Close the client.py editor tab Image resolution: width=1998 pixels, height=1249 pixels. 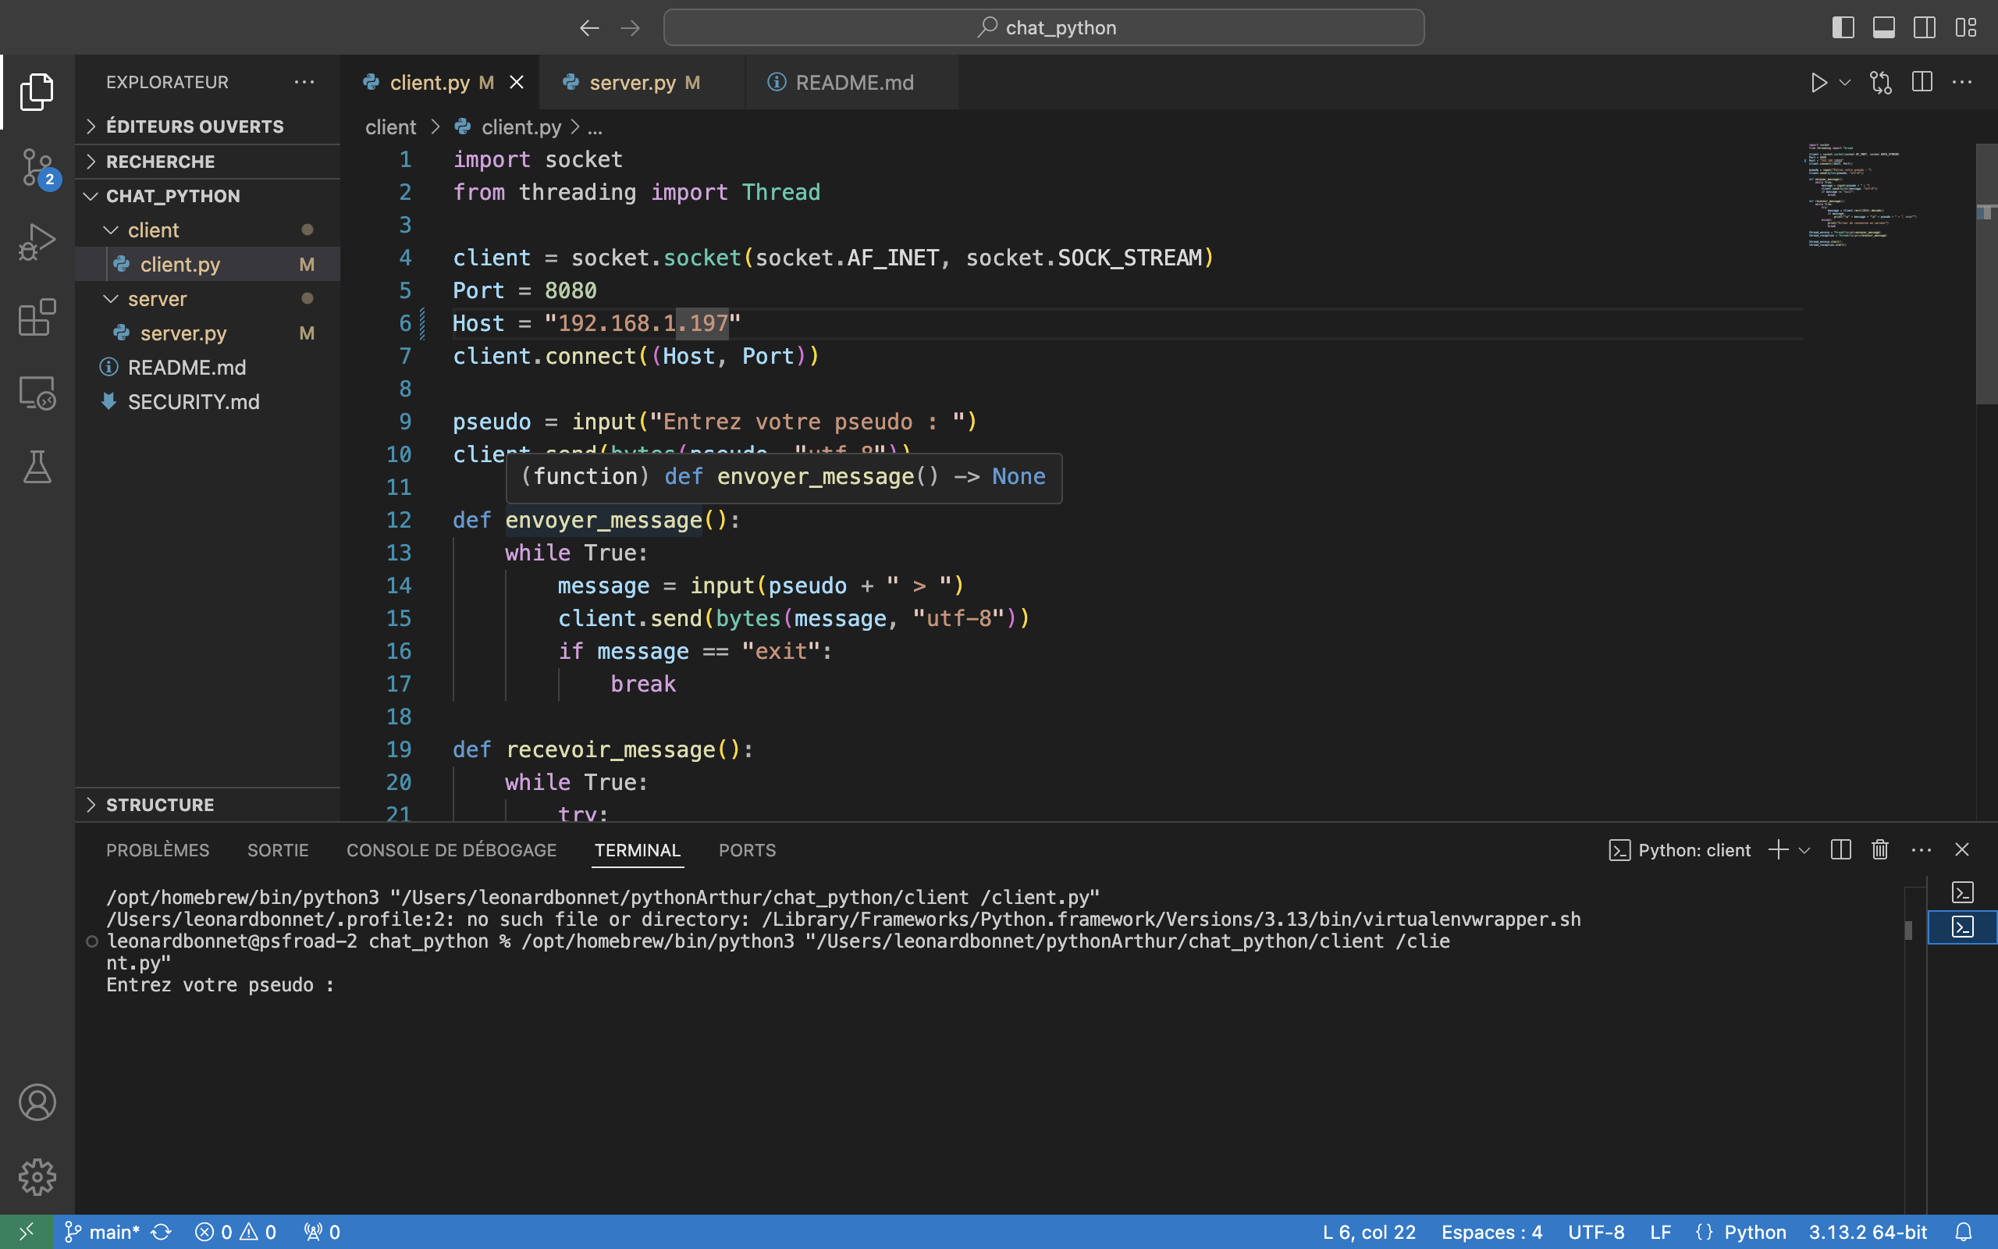point(517,83)
